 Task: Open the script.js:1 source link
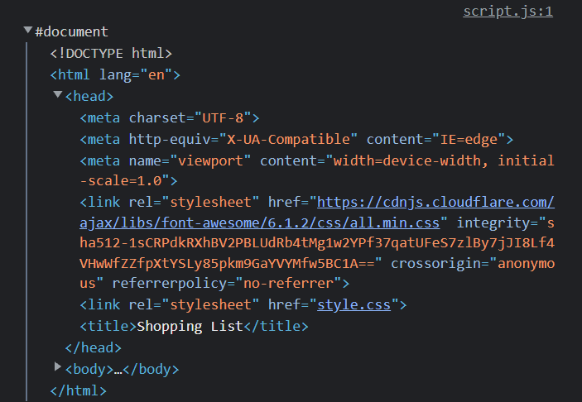[507, 11]
